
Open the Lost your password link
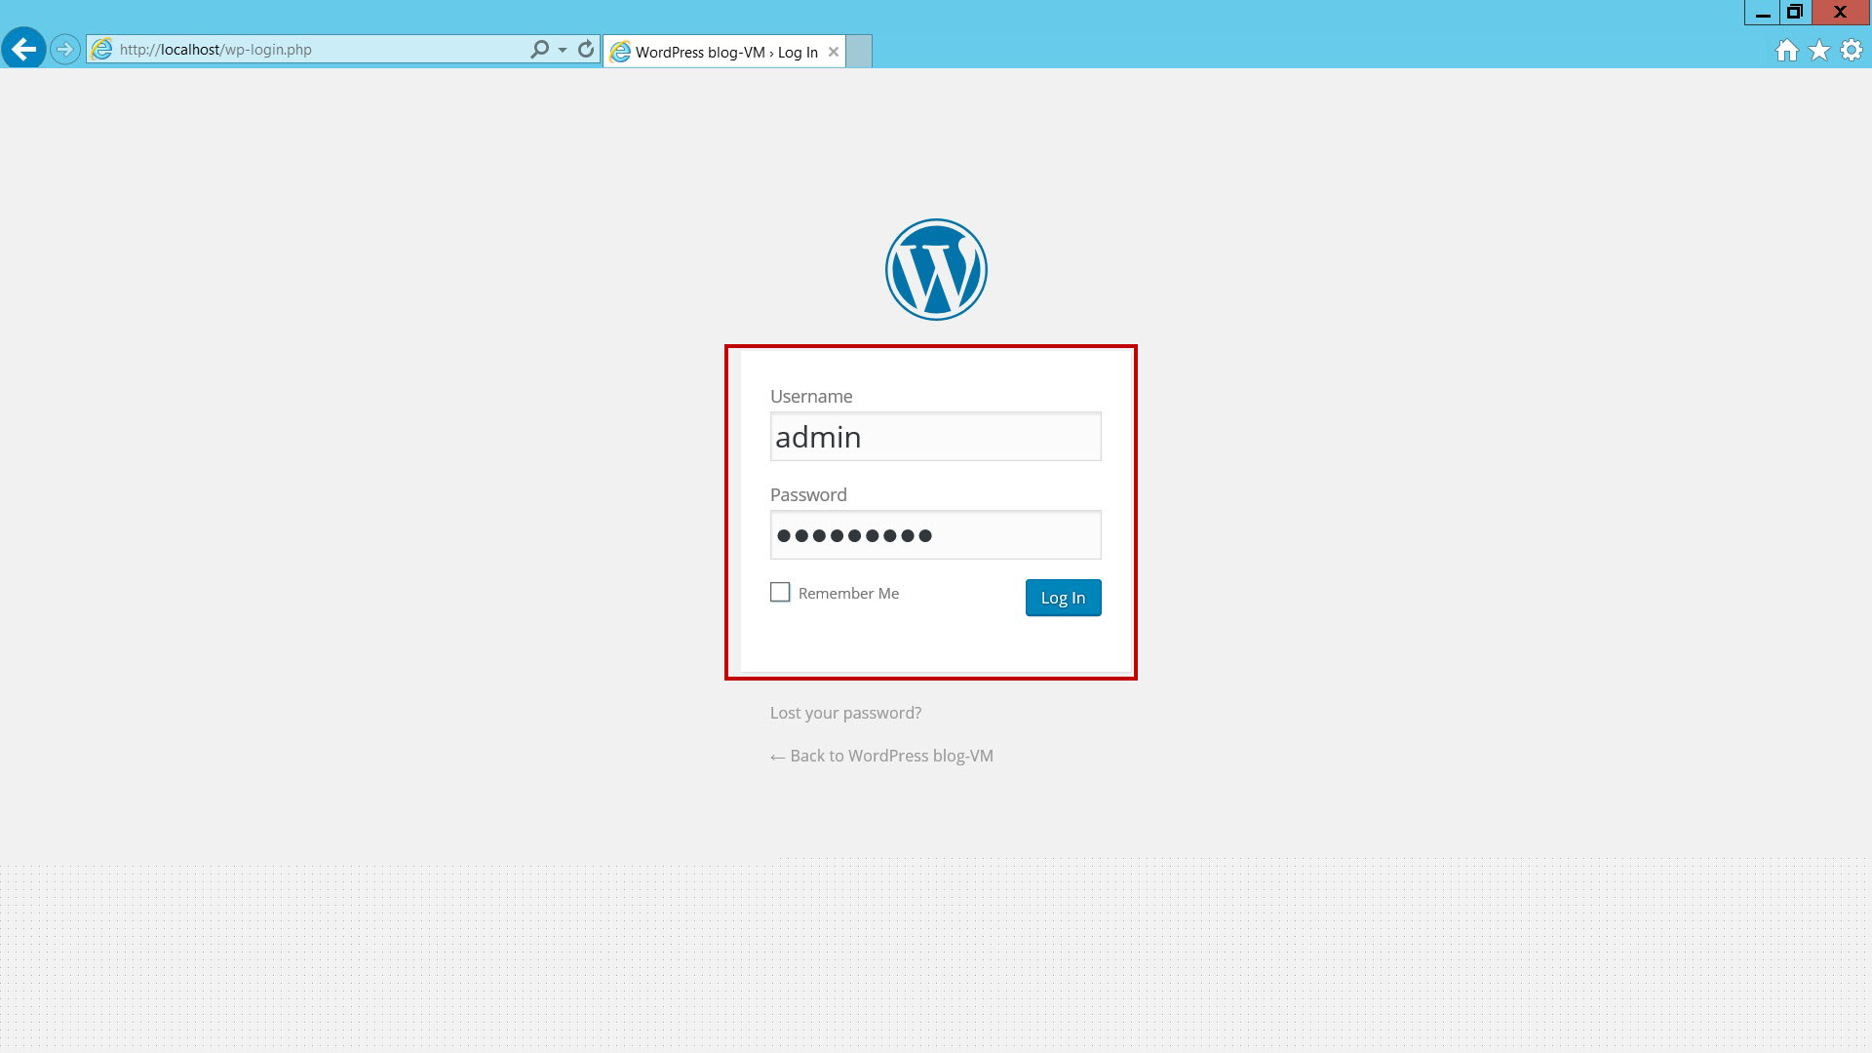coord(845,713)
